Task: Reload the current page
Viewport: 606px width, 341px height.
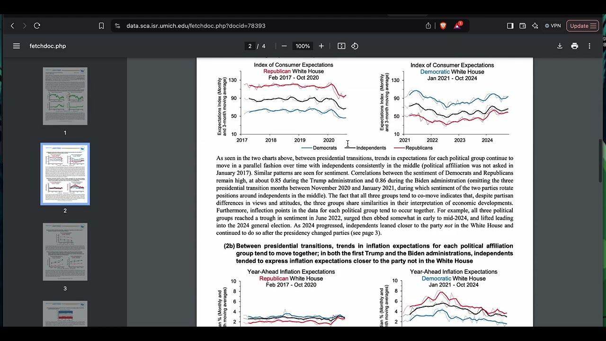Action: tap(37, 26)
